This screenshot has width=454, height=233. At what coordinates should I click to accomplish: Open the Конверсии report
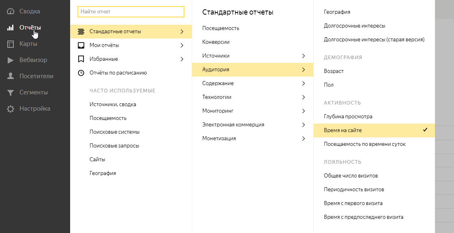tap(216, 42)
